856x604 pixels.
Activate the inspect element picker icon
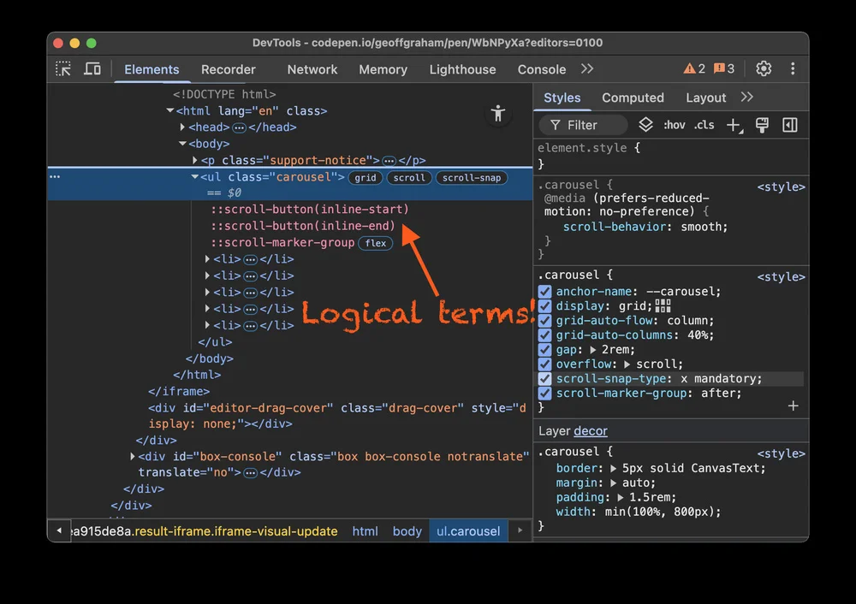point(63,68)
